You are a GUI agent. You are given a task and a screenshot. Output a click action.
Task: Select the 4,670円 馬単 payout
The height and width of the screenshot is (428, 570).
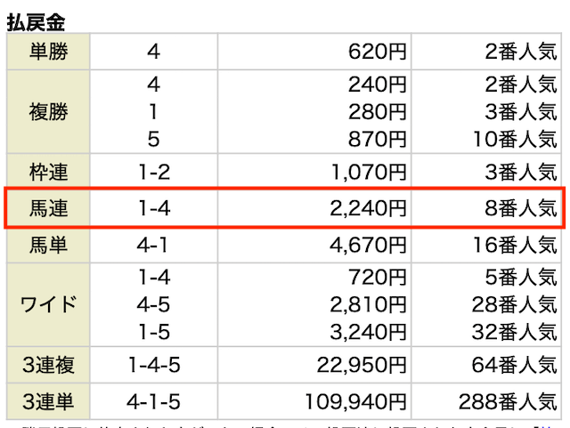368,245
